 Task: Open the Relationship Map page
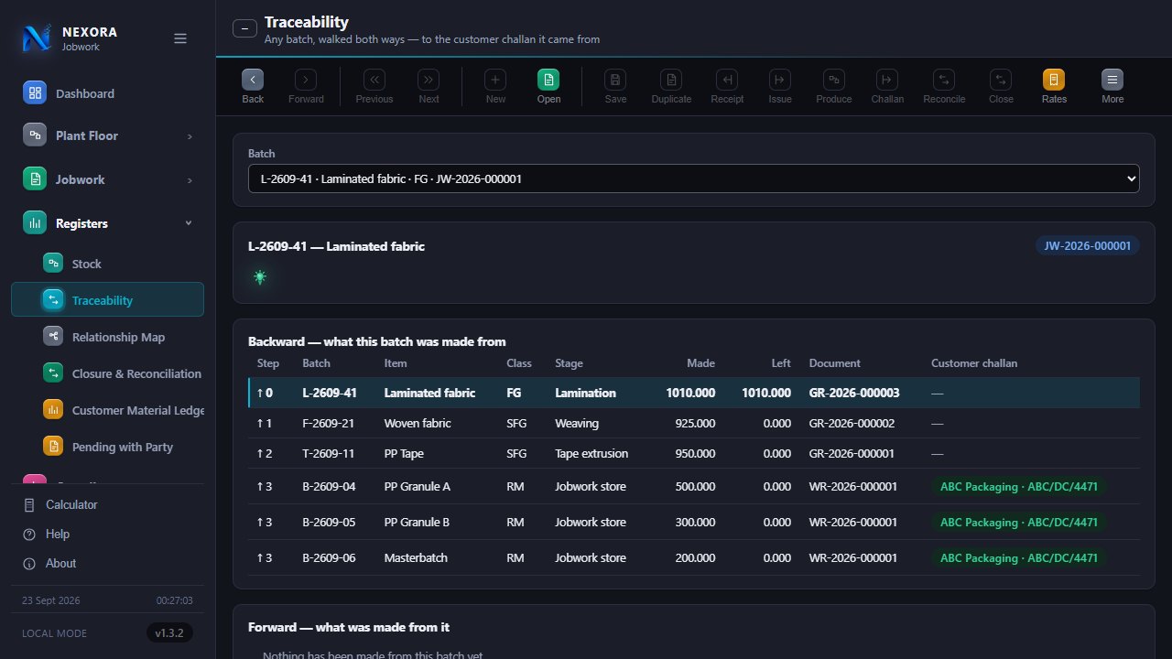click(x=107, y=337)
